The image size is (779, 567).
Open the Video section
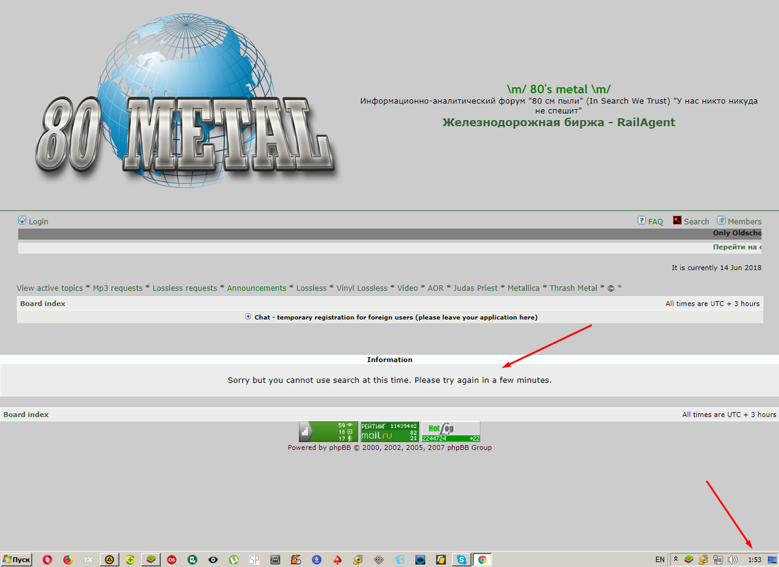pos(407,288)
